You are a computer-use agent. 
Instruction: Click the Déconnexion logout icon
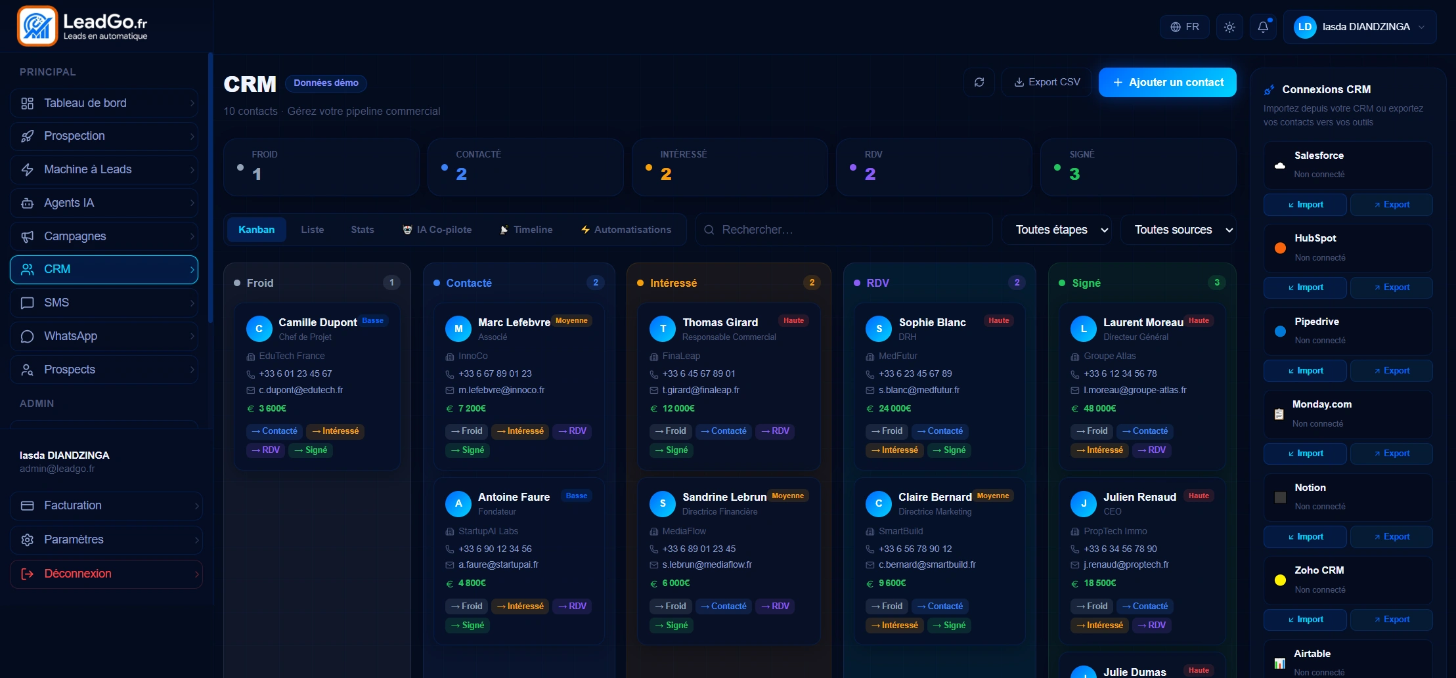(27, 574)
